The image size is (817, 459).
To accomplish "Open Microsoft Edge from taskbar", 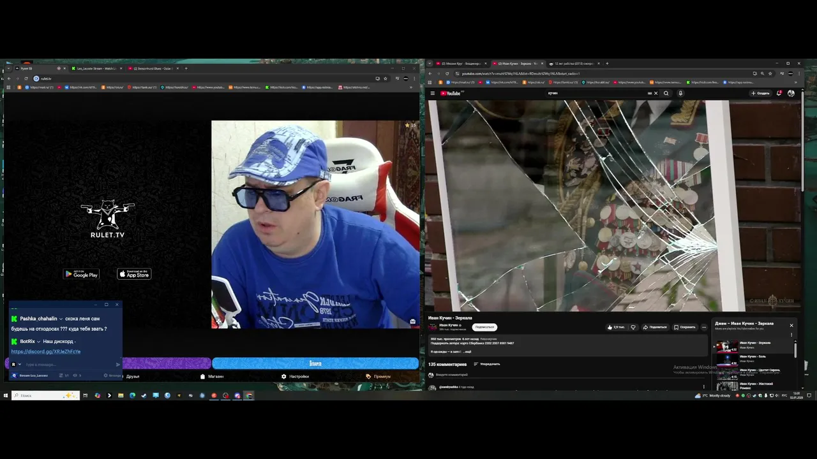I will click(132, 395).
